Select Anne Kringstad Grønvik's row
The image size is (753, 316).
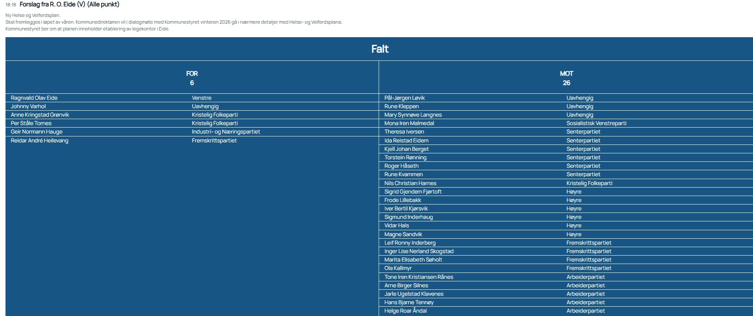(x=40, y=115)
